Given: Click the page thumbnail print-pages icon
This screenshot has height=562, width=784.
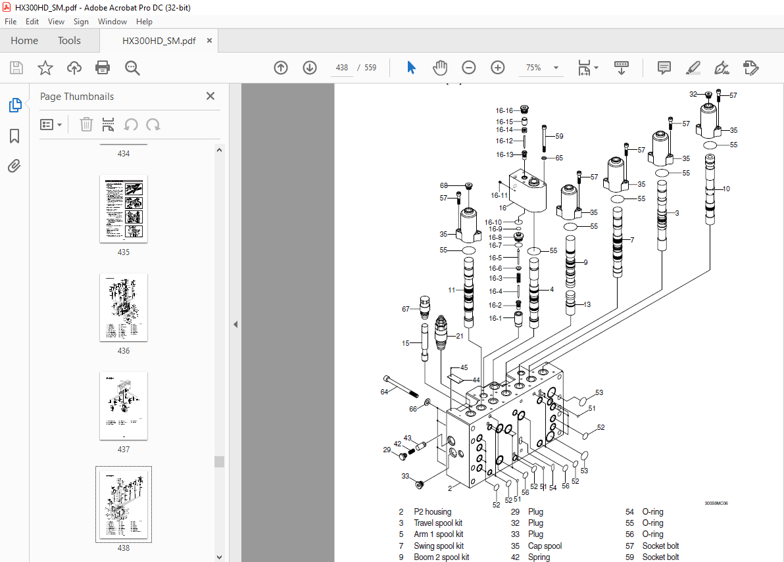Looking at the screenshot, I should [108, 124].
